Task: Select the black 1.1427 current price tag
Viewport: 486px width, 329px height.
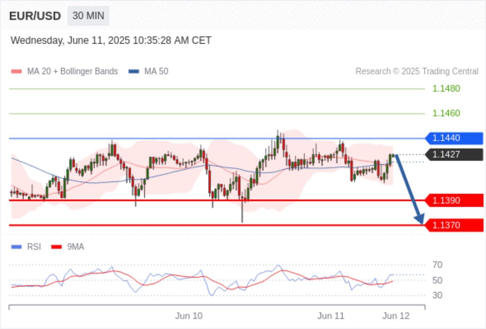Action: (454, 155)
